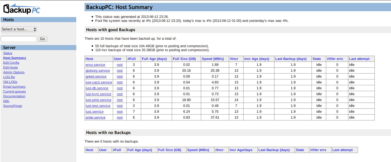Click Full Size value 20.16 for gluttony.service

click(186, 71)
